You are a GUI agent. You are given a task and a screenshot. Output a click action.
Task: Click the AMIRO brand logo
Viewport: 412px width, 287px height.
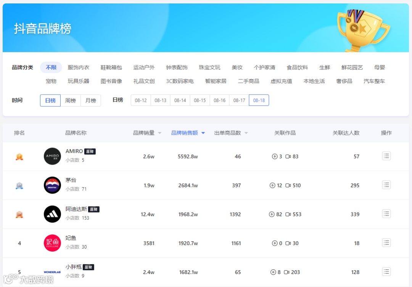[52, 156]
